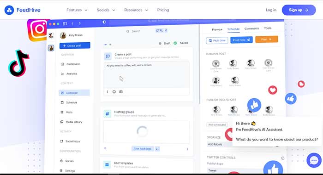
Task: Toggle the sidebar panel icon
Action: [65, 23]
